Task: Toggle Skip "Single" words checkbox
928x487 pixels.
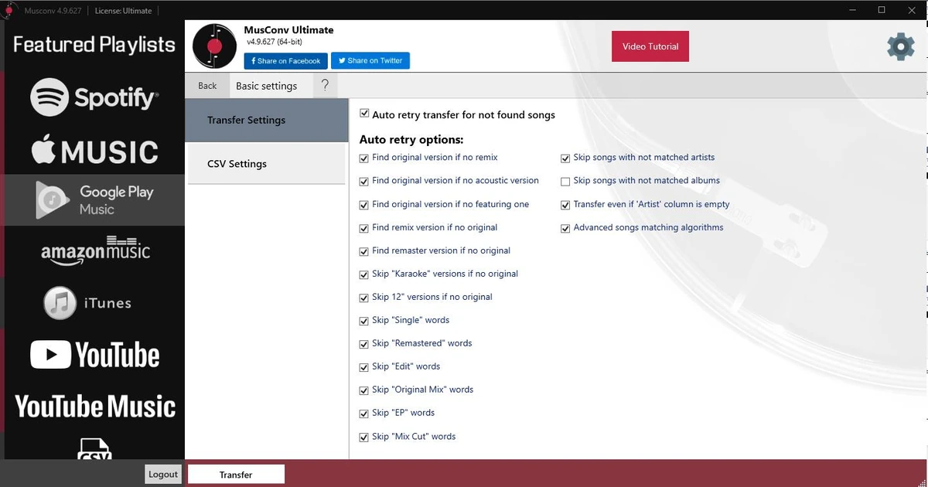Action: click(364, 321)
